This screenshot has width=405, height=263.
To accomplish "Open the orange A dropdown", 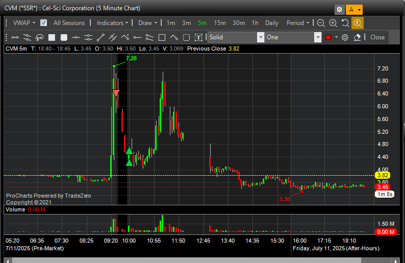I will pos(354,10).
